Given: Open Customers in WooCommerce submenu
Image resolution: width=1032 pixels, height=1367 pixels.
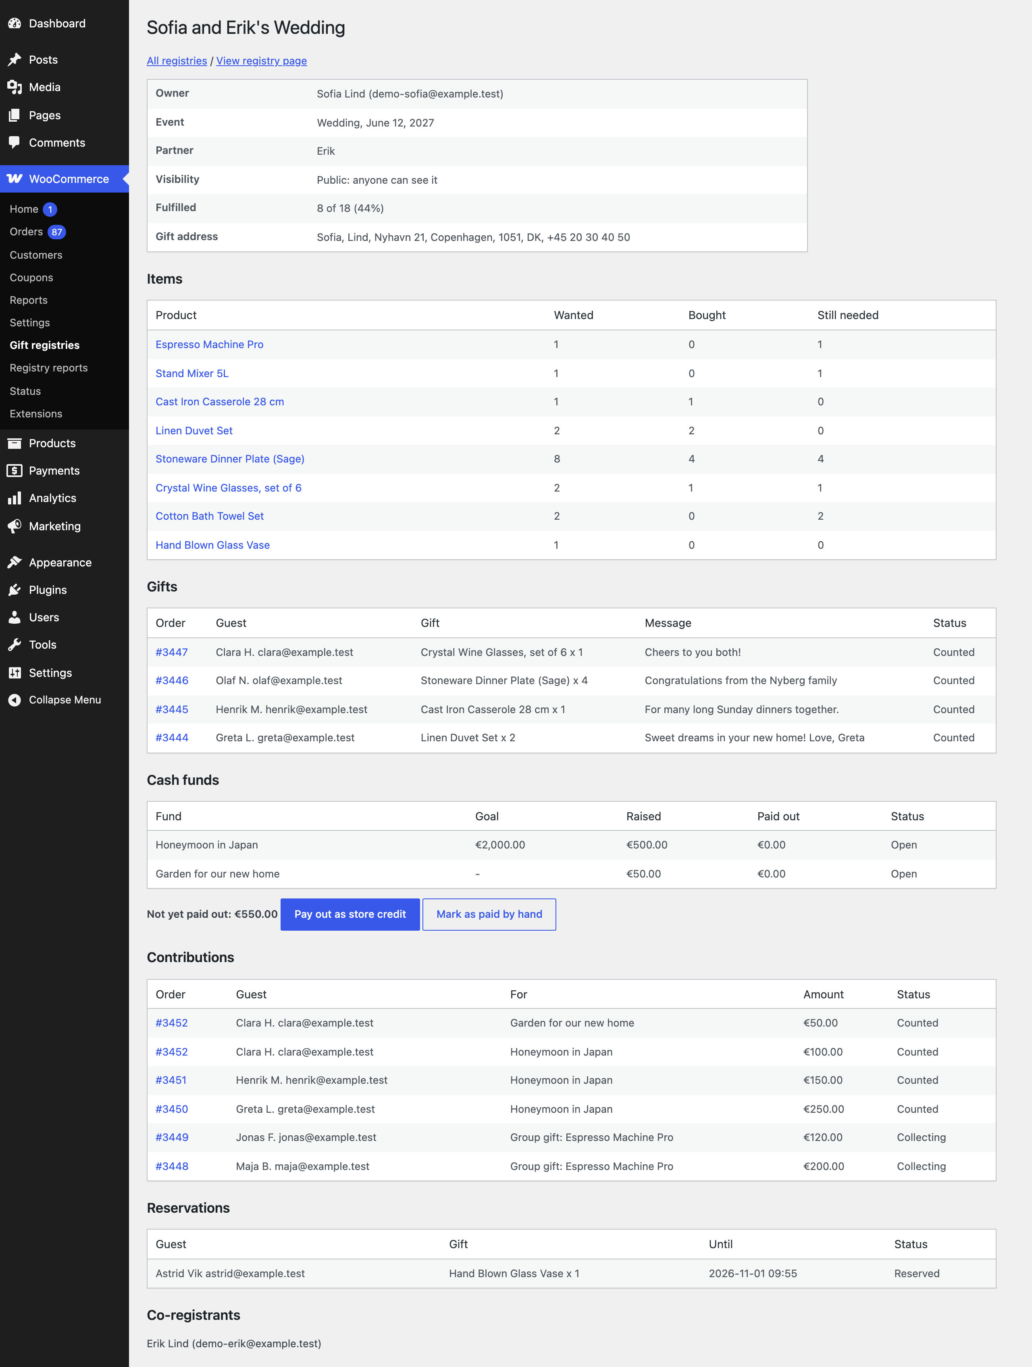Looking at the screenshot, I should point(36,255).
